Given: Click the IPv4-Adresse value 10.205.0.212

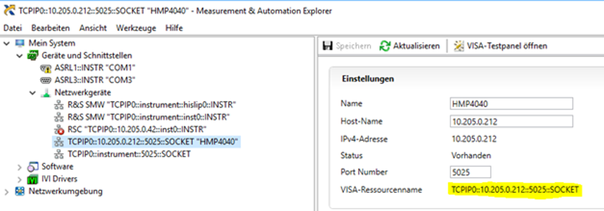Looking at the screenshot, I should [474, 139].
